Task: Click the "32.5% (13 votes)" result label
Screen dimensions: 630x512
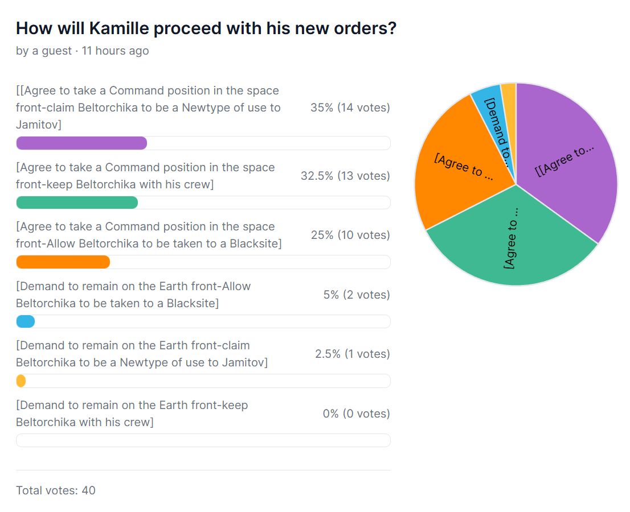Action: click(x=345, y=176)
